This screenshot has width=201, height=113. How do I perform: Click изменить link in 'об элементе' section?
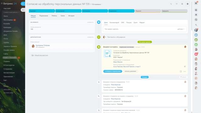tap(90, 22)
